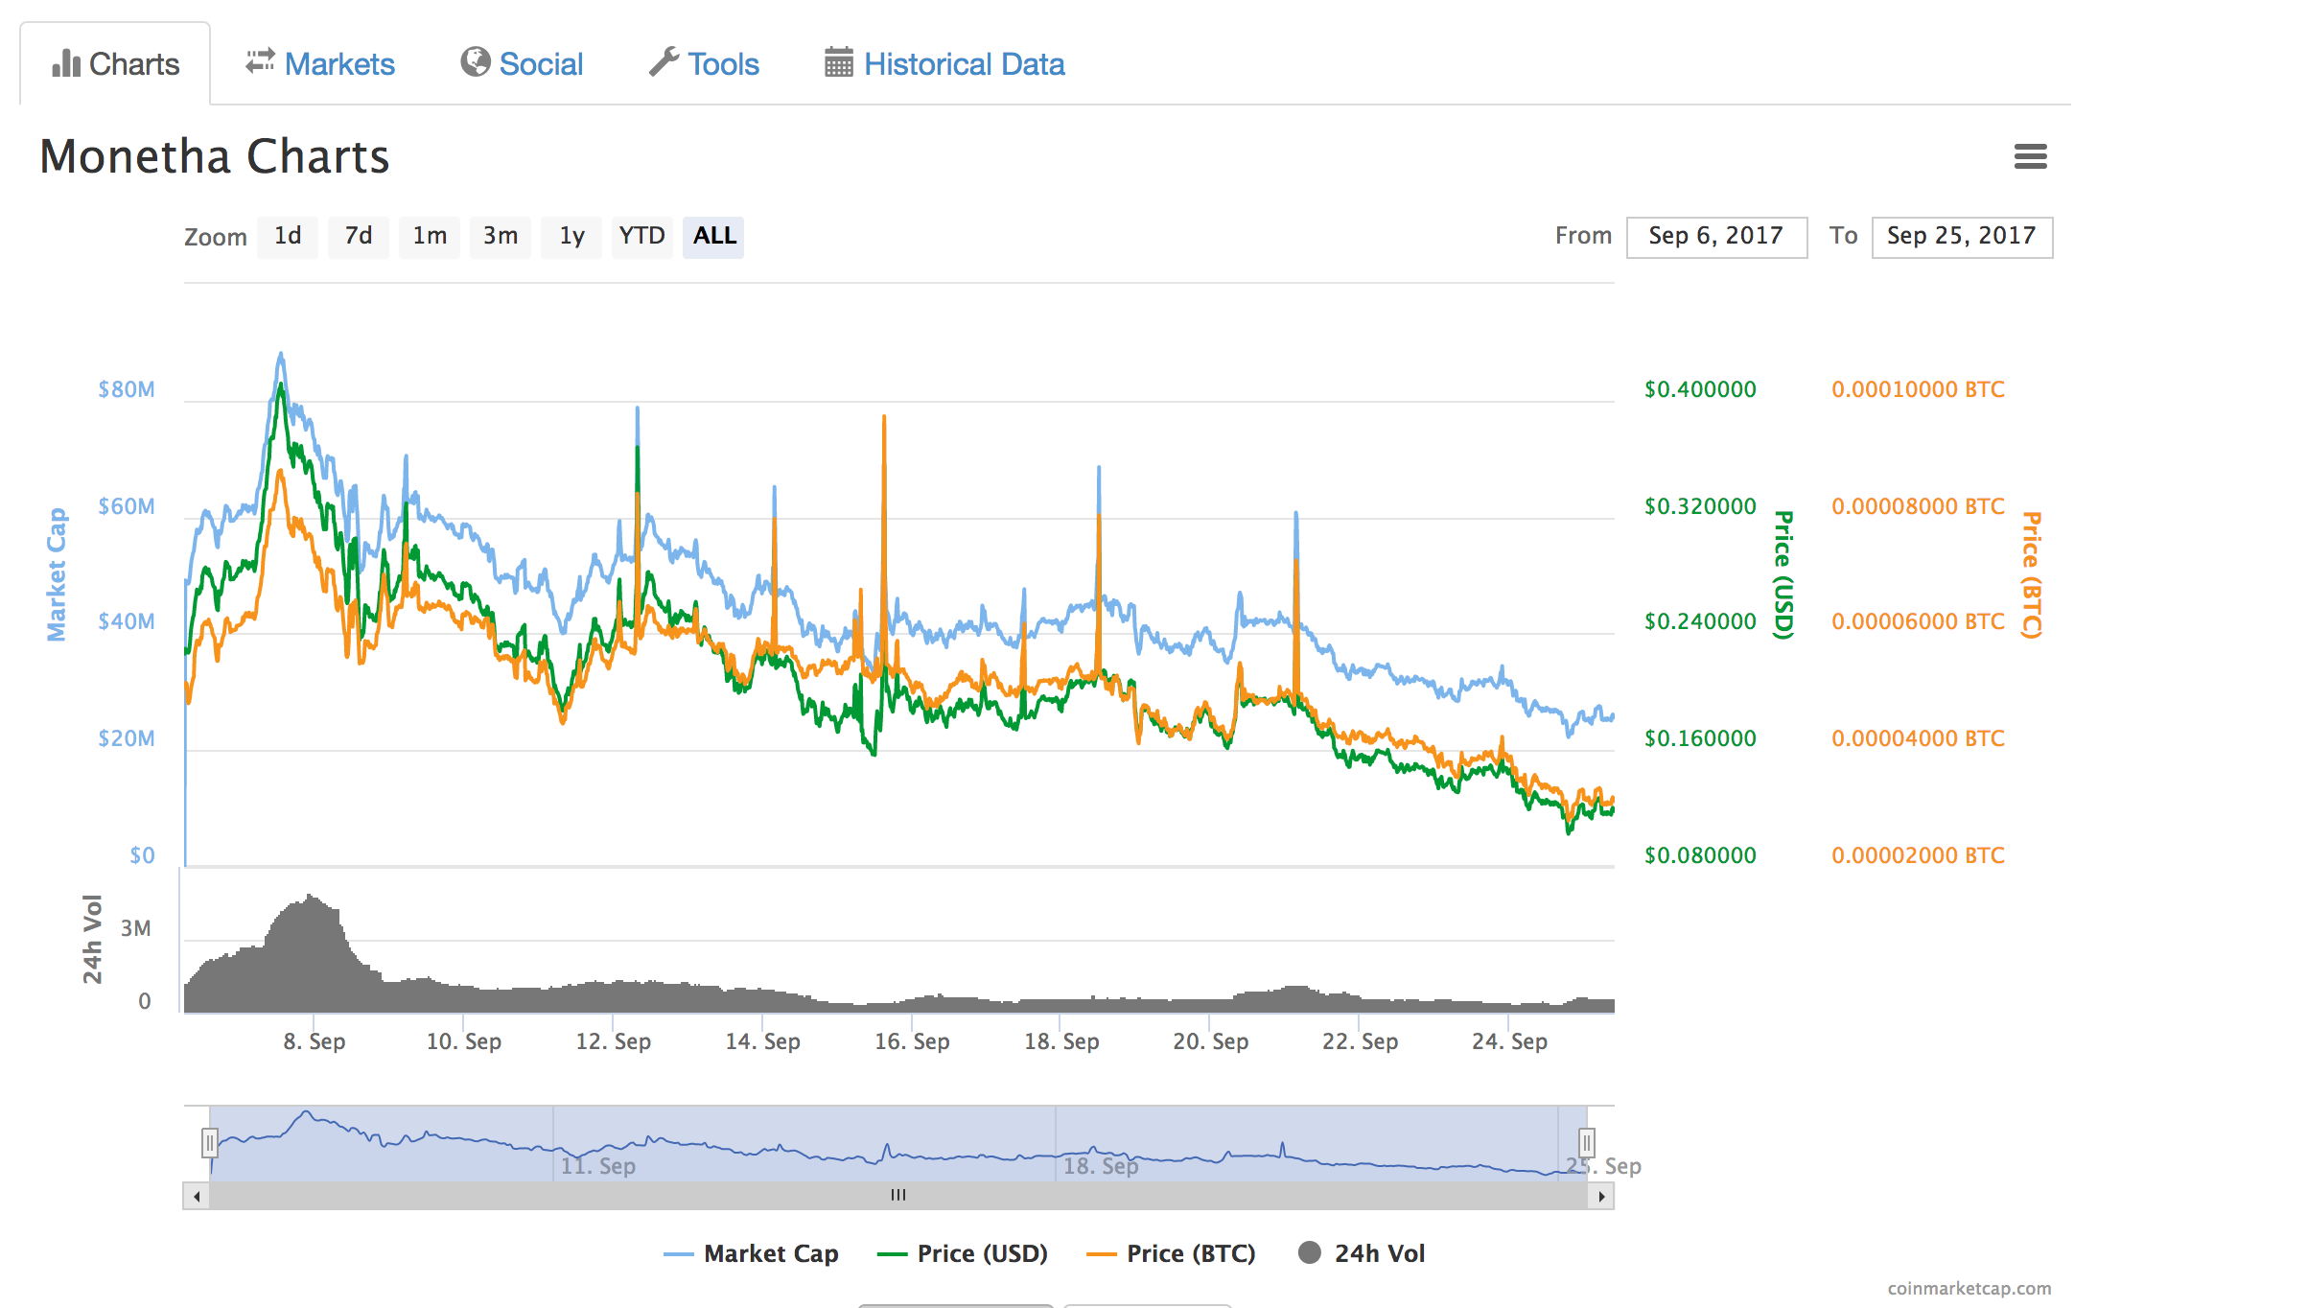This screenshot has width=2307, height=1308.
Task: Toggle Price (USD) series in legend
Action: [963, 1253]
